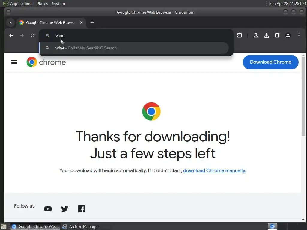Click the forward navigation arrow
The width and height of the screenshot is (307, 230).
tap(22, 35)
